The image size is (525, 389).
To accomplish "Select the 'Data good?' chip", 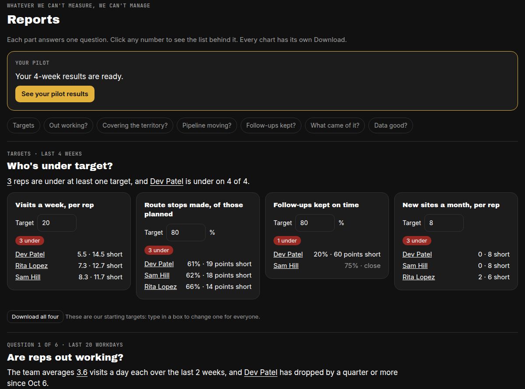I will pos(391,125).
